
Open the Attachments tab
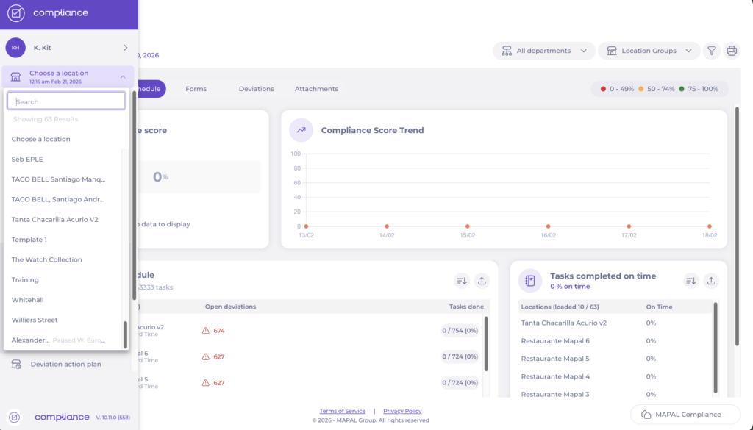tap(316, 89)
